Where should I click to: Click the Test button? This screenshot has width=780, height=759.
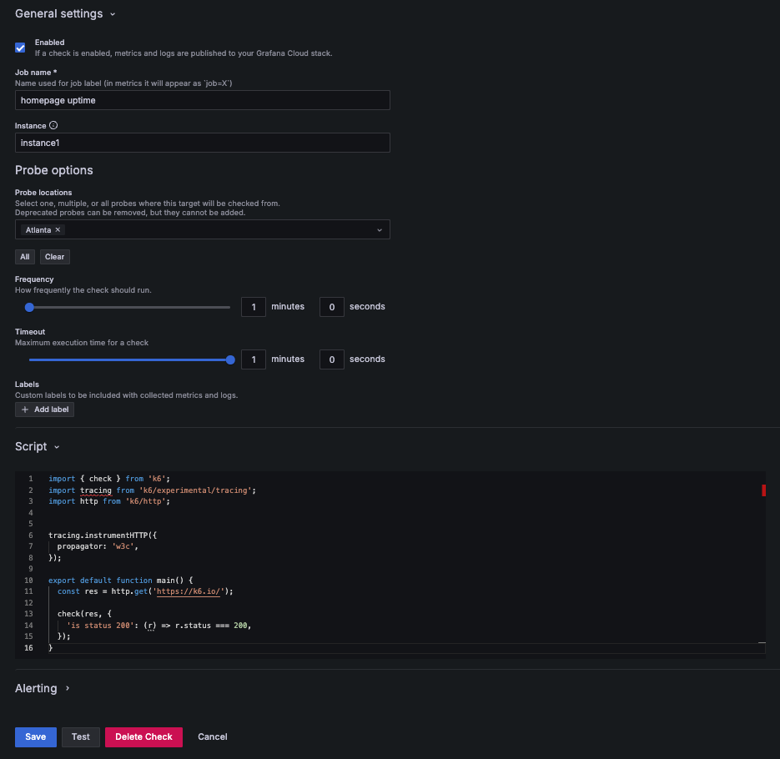coord(80,736)
